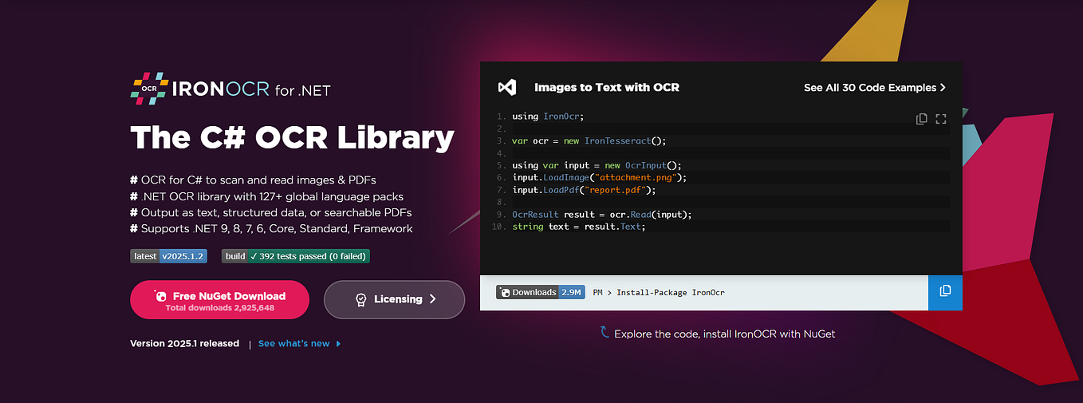This screenshot has width=1083, height=403.
Task: Click the licensing ribbon badge icon
Action: [360, 299]
